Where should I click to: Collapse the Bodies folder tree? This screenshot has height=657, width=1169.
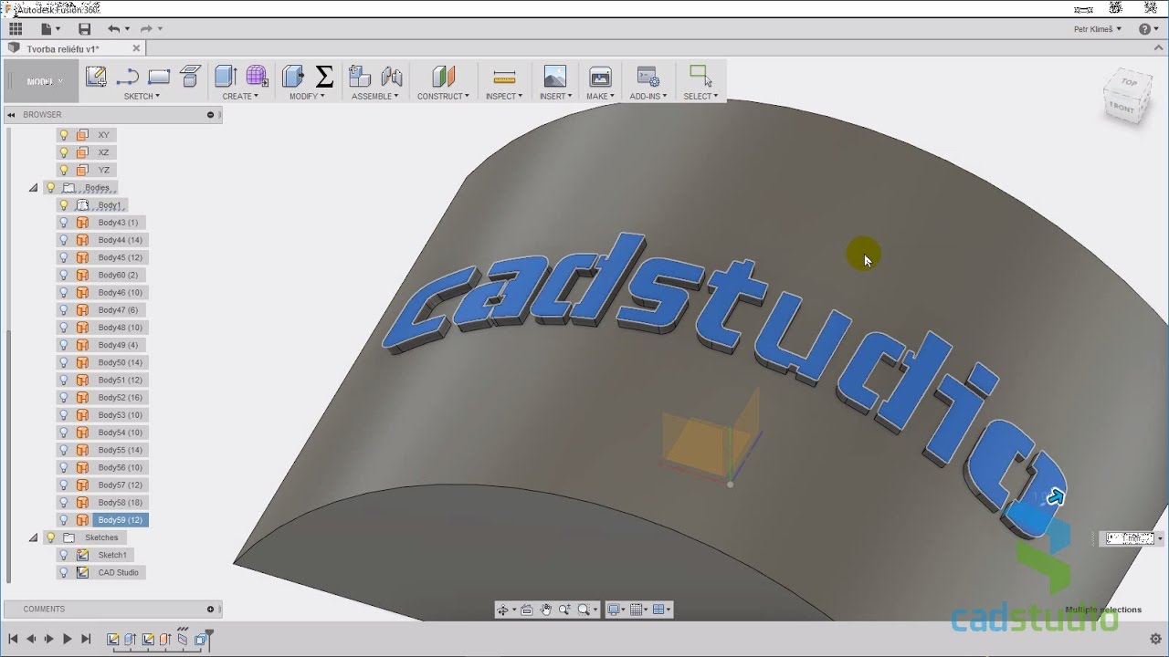[34, 188]
